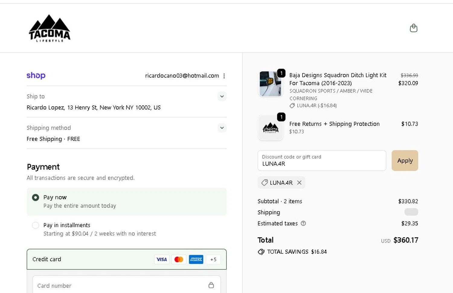
Task: Expand the Ship to address section
Action: tap(222, 96)
